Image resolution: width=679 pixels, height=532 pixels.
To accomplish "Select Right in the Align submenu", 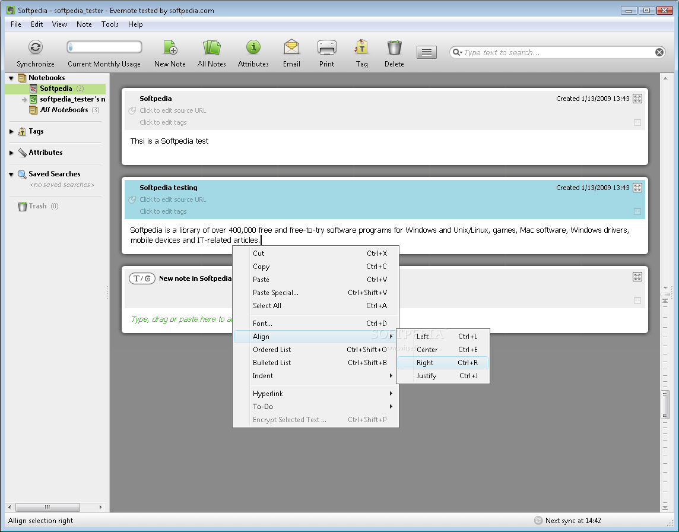I will 425,363.
